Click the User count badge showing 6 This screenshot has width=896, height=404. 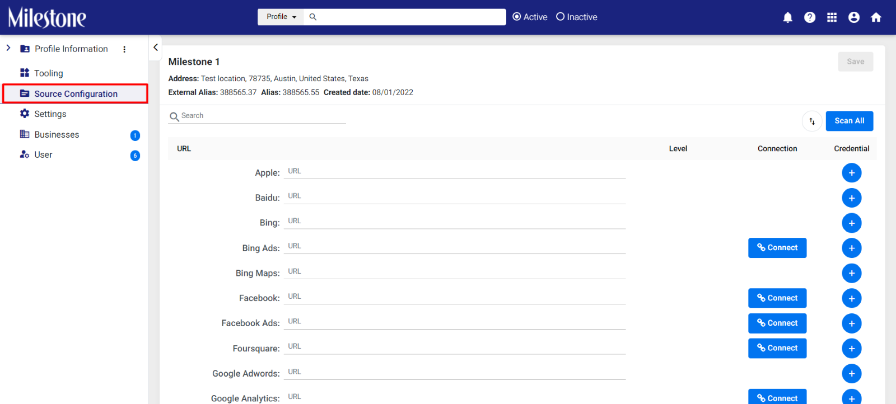(135, 156)
